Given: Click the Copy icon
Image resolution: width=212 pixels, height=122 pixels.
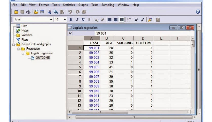Looking at the screenshot, I should [x=56, y=12].
